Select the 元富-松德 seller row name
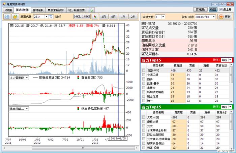 [153, 148]
